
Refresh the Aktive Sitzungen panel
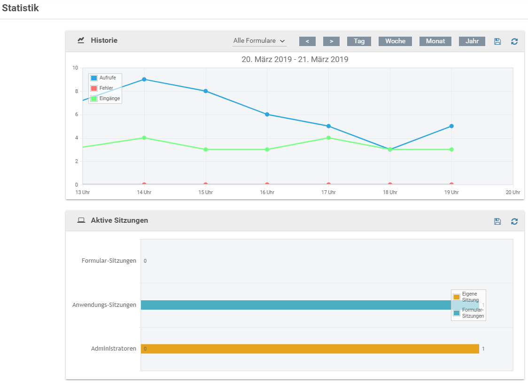(x=514, y=221)
